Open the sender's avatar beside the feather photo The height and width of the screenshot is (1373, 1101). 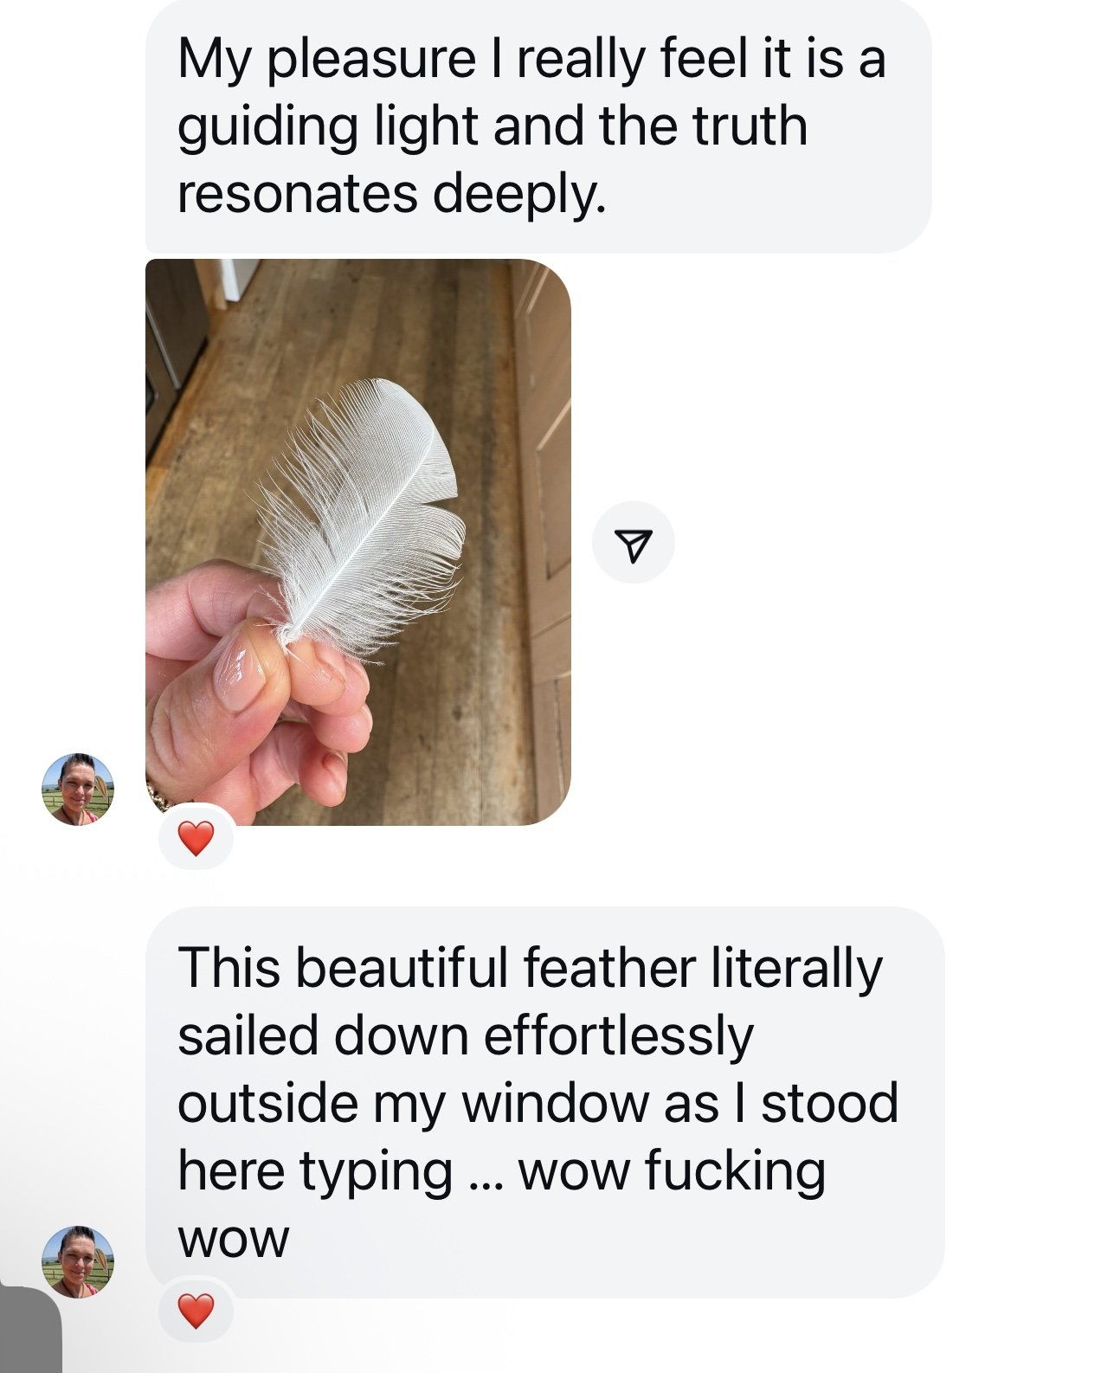tap(78, 789)
